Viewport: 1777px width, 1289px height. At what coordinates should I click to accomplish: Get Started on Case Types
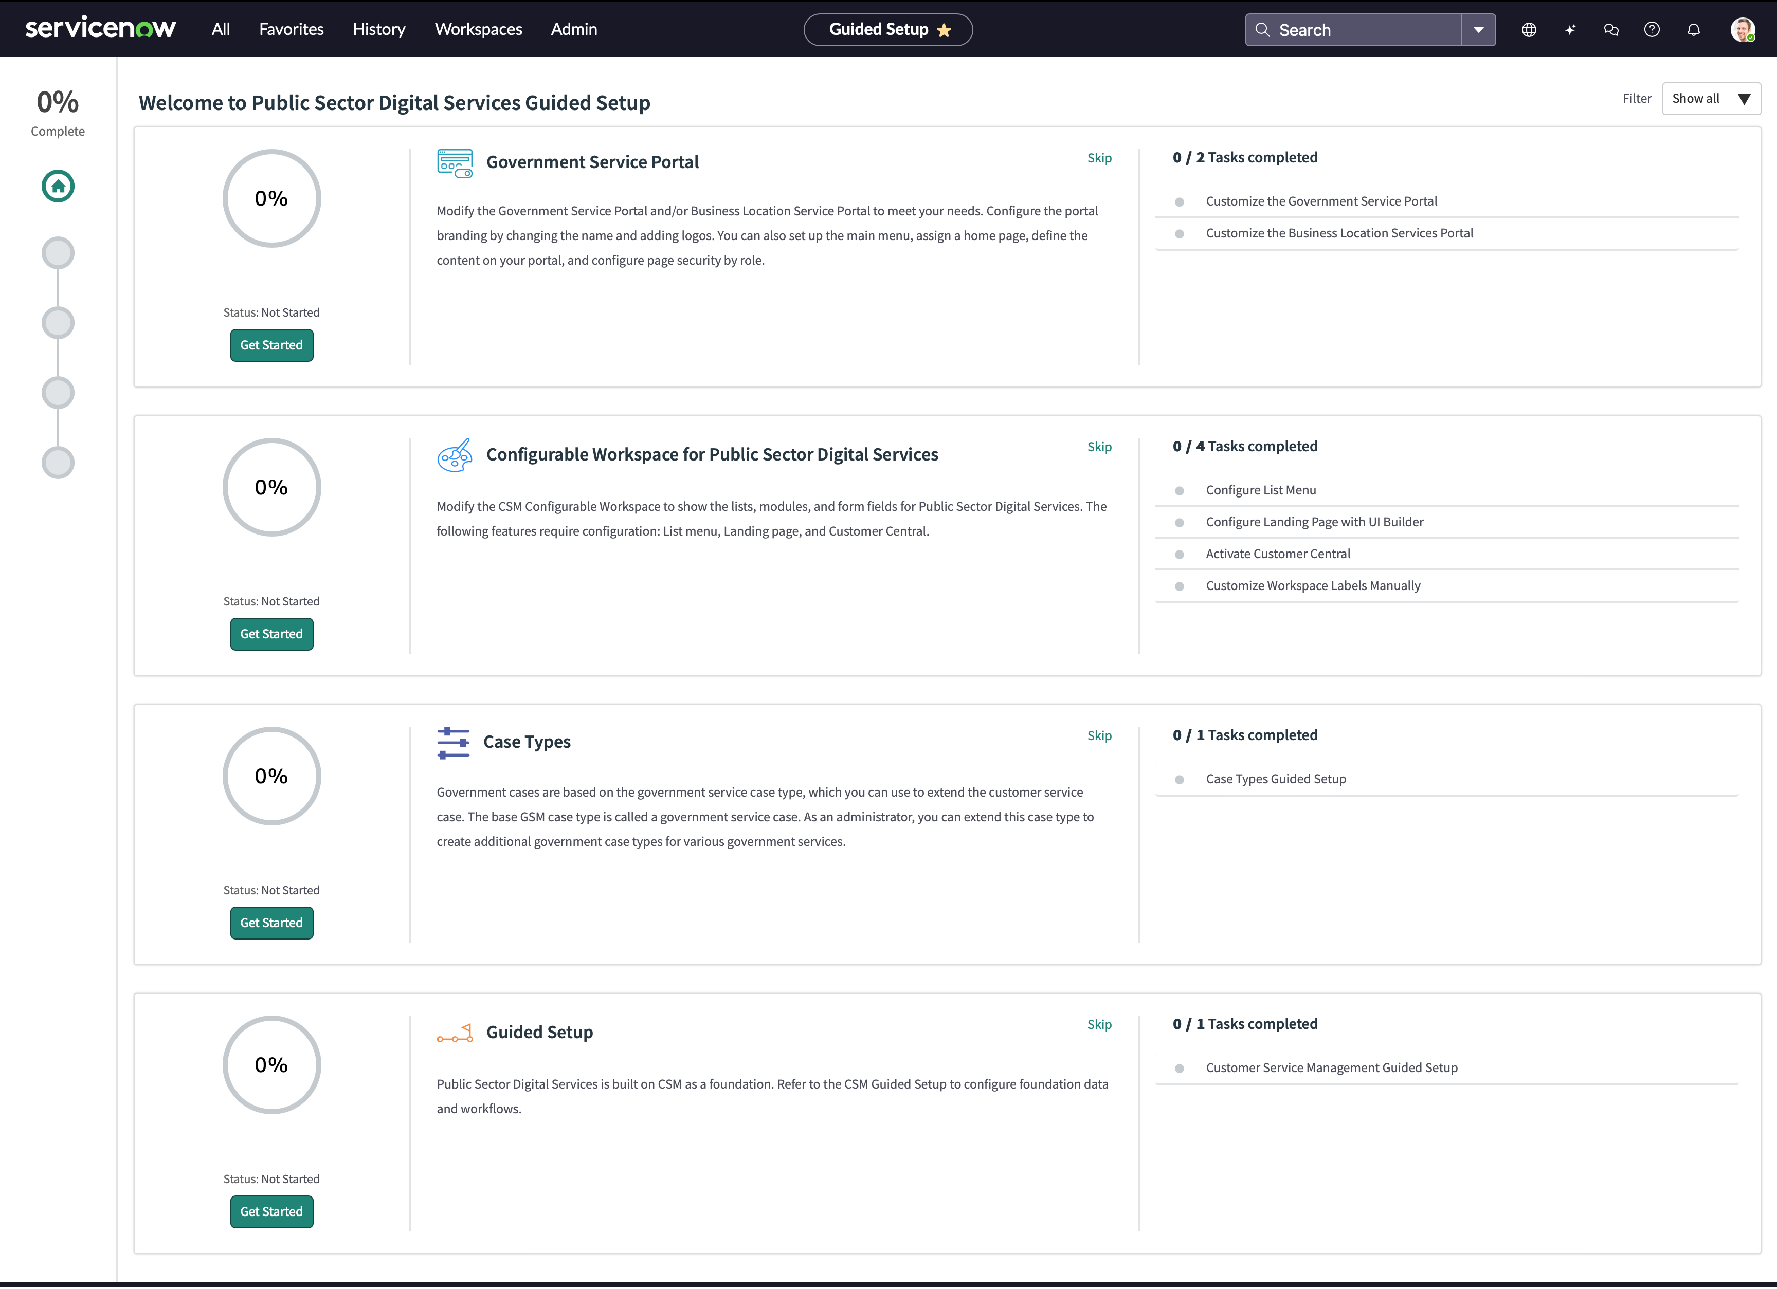pyautogui.click(x=272, y=923)
